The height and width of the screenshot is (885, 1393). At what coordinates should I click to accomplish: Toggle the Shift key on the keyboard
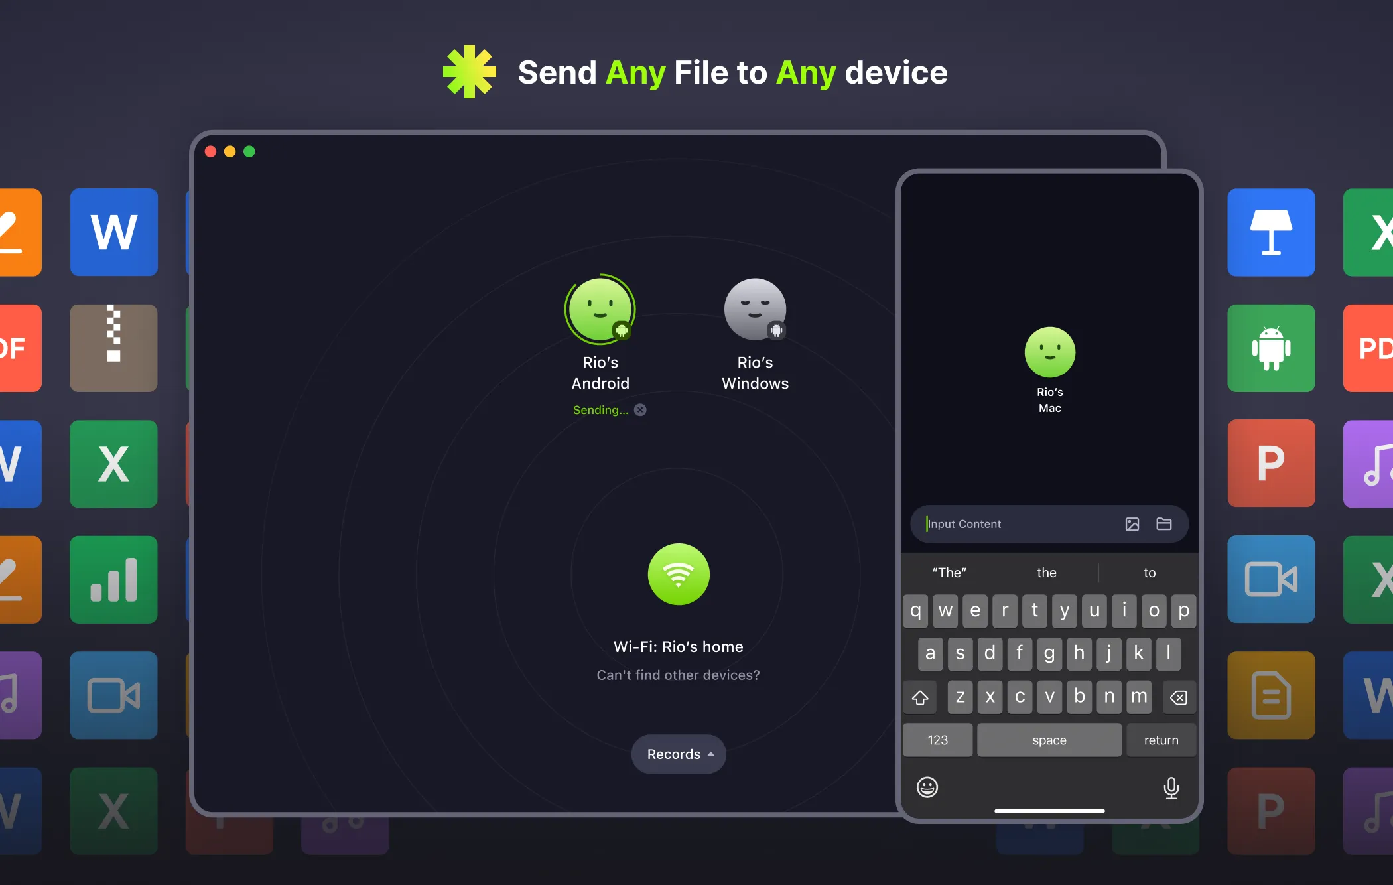pos(920,697)
